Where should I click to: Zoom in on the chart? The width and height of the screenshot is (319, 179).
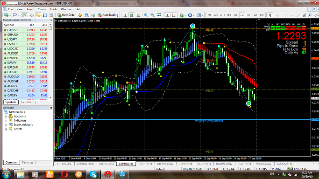click(x=146, y=15)
